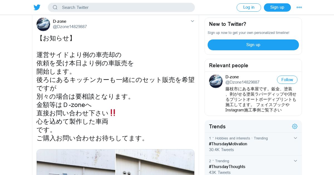
Task: Click the Log in button
Action: click(x=249, y=7)
